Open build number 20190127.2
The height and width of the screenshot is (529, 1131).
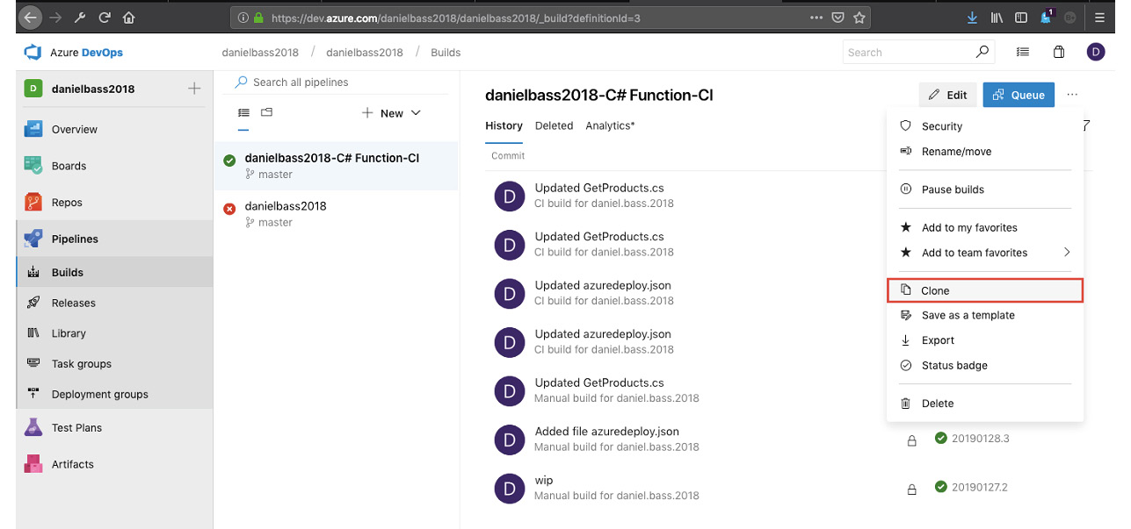[x=980, y=487]
